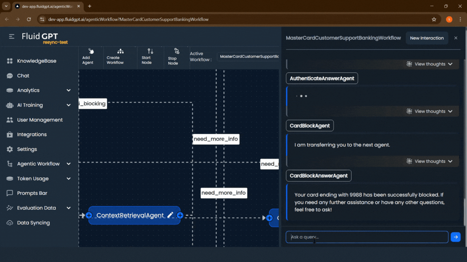Screen dimensions: 467x262
Task: Click the CardBlockAgent label
Action: tap(310, 126)
